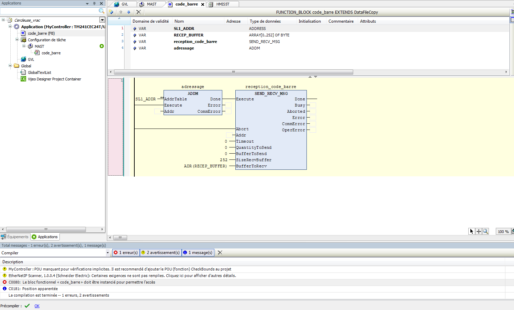Switch to the MAST tab
This screenshot has width=514, height=310.
pyautogui.click(x=151, y=4)
